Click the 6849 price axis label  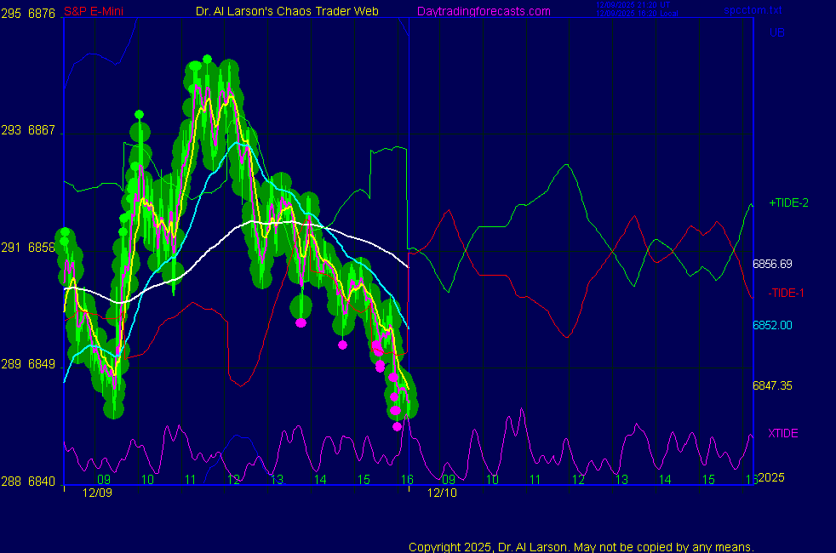[42, 364]
